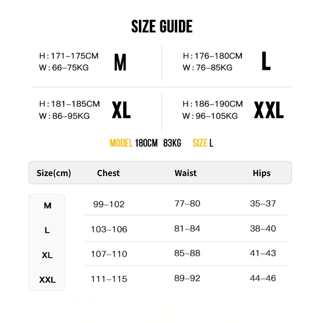
Task: Click the weight range 96–105KG text
Action: tap(217, 116)
